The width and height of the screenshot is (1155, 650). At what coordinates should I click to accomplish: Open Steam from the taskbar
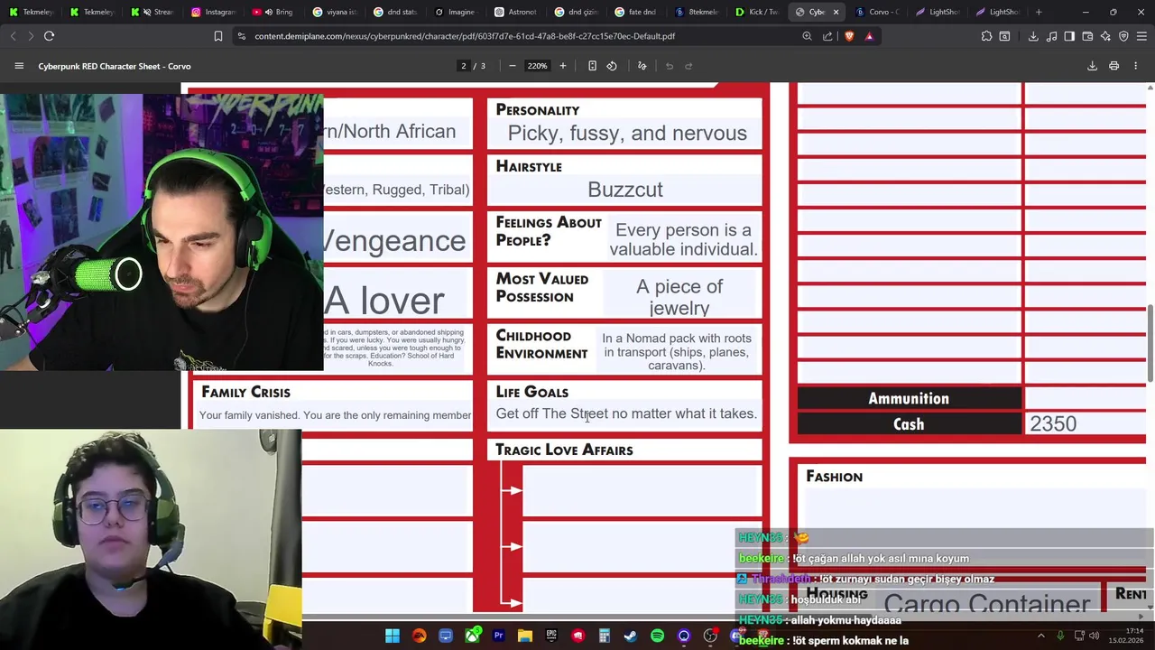click(631, 636)
